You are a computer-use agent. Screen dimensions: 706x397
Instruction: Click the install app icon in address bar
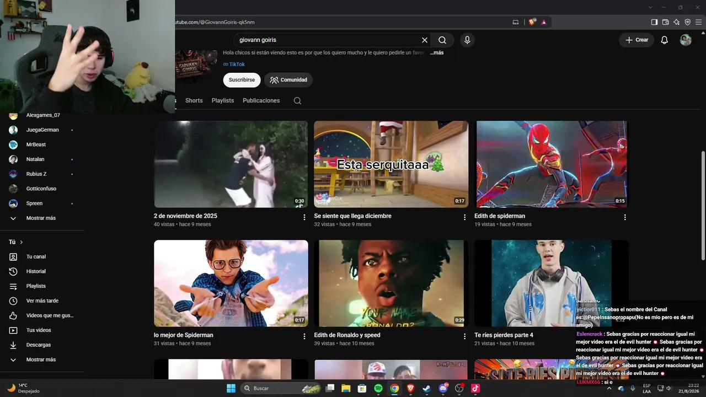(516, 22)
